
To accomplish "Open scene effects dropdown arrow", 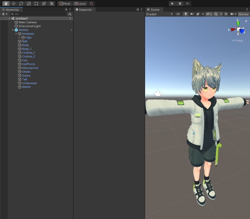I will (203, 14).
